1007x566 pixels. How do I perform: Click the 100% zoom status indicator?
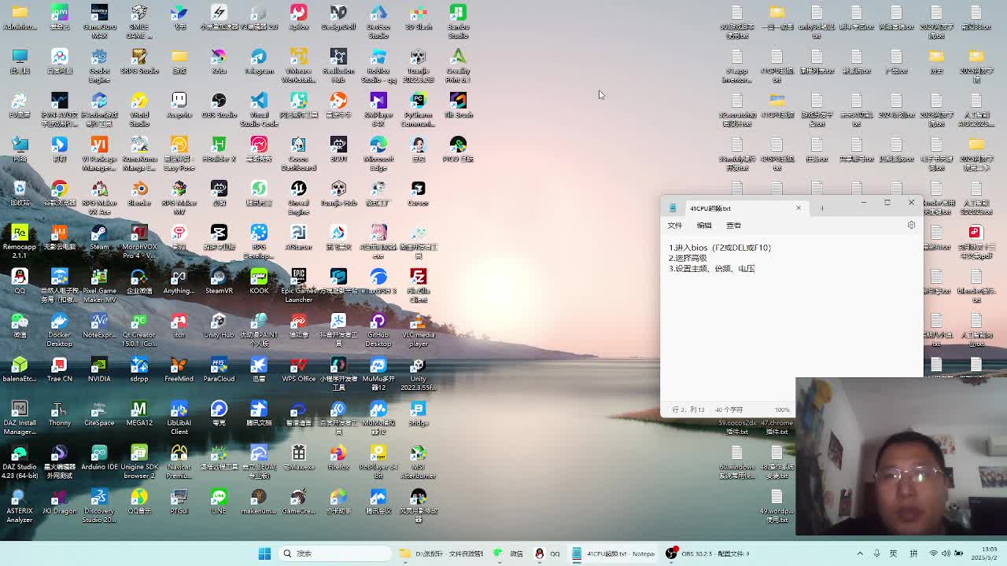point(782,410)
